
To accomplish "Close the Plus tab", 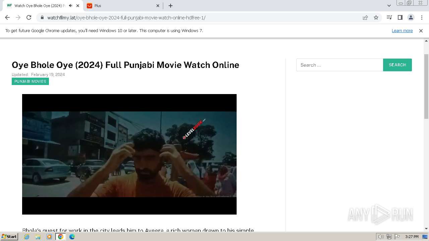I will (x=158, y=6).
